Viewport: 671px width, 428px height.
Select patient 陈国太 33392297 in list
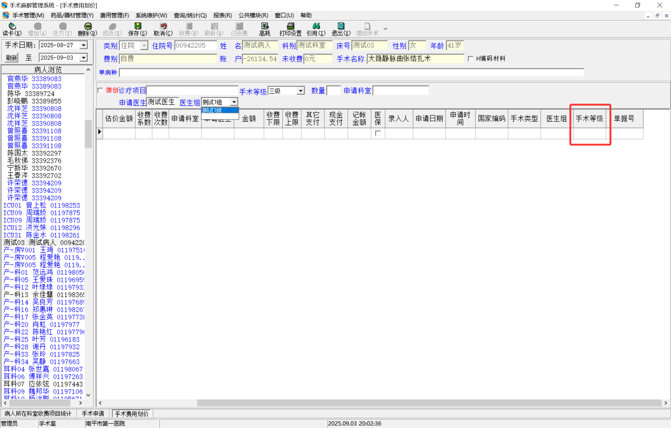tap(34, 153)
